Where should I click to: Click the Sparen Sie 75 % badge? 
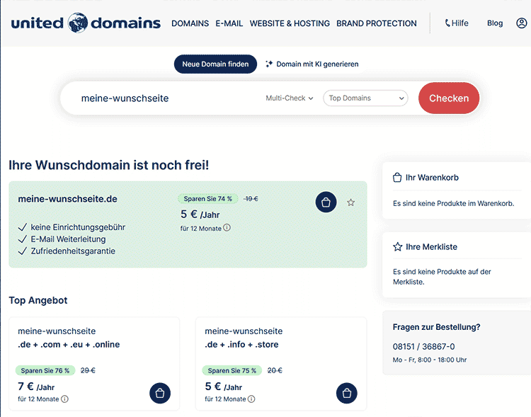pyautogui.click(x=232, y=370)
